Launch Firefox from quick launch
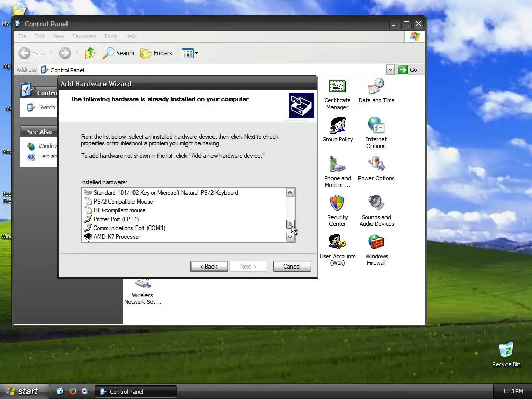Screen dimensions: 532x399 (x=72, y=391)
